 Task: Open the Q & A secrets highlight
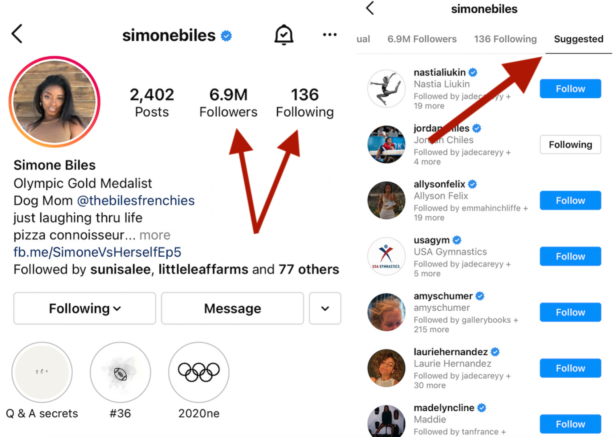(x=42, y=372)
